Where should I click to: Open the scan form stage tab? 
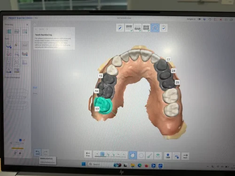[120, 28]
